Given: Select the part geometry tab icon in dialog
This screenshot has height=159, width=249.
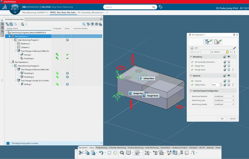Looking at the screenshot, I should tap(208, 42).
